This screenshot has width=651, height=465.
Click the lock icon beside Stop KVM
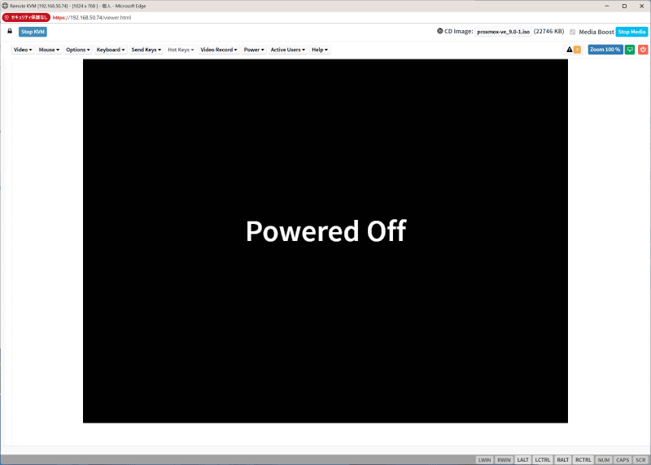point(10,31)
